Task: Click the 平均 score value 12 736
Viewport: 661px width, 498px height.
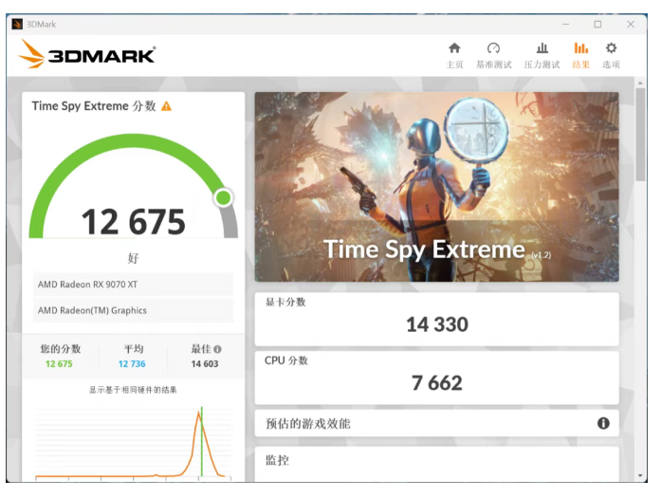Action: pyautogui.click(x=132, y=364)
